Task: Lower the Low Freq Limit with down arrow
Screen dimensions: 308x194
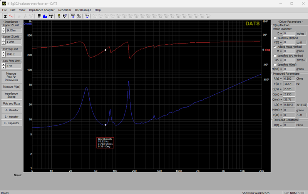Action: point(3,67)
